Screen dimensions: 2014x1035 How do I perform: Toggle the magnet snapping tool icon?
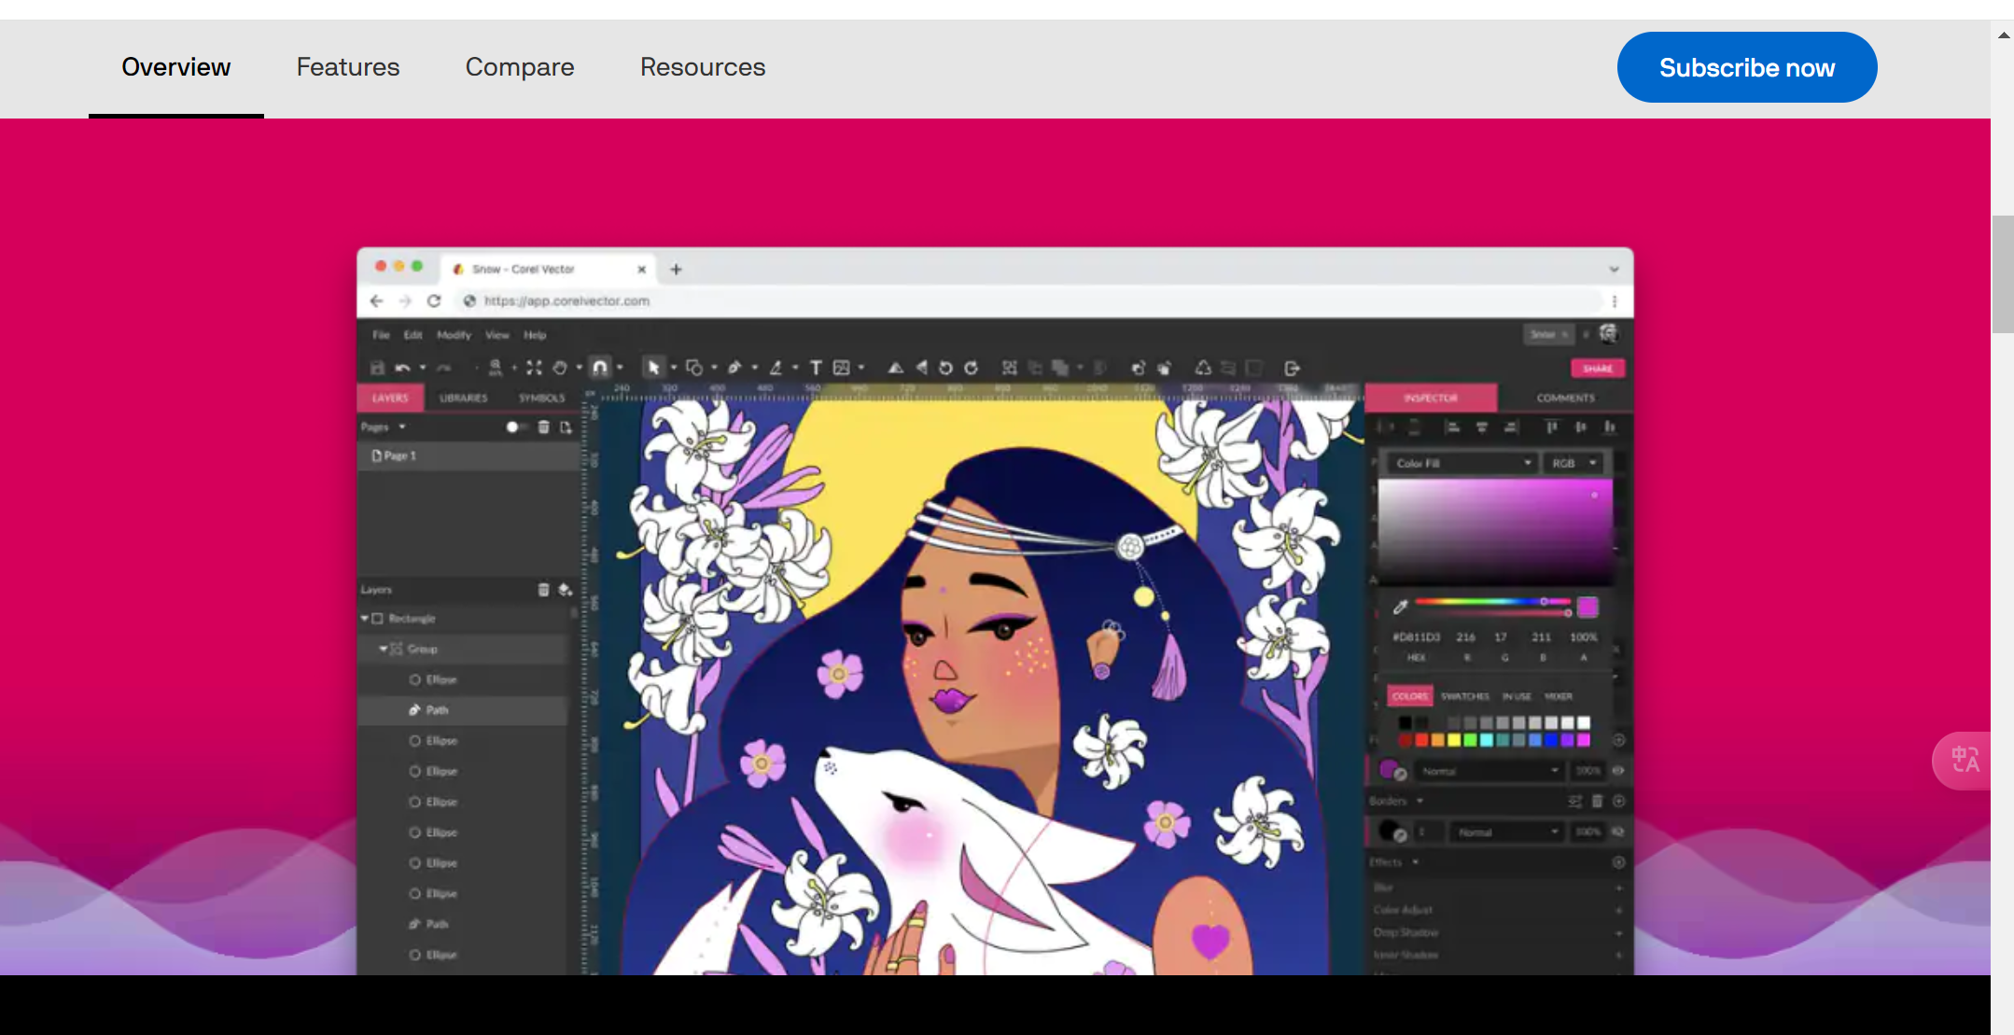[x=600, y=368]
